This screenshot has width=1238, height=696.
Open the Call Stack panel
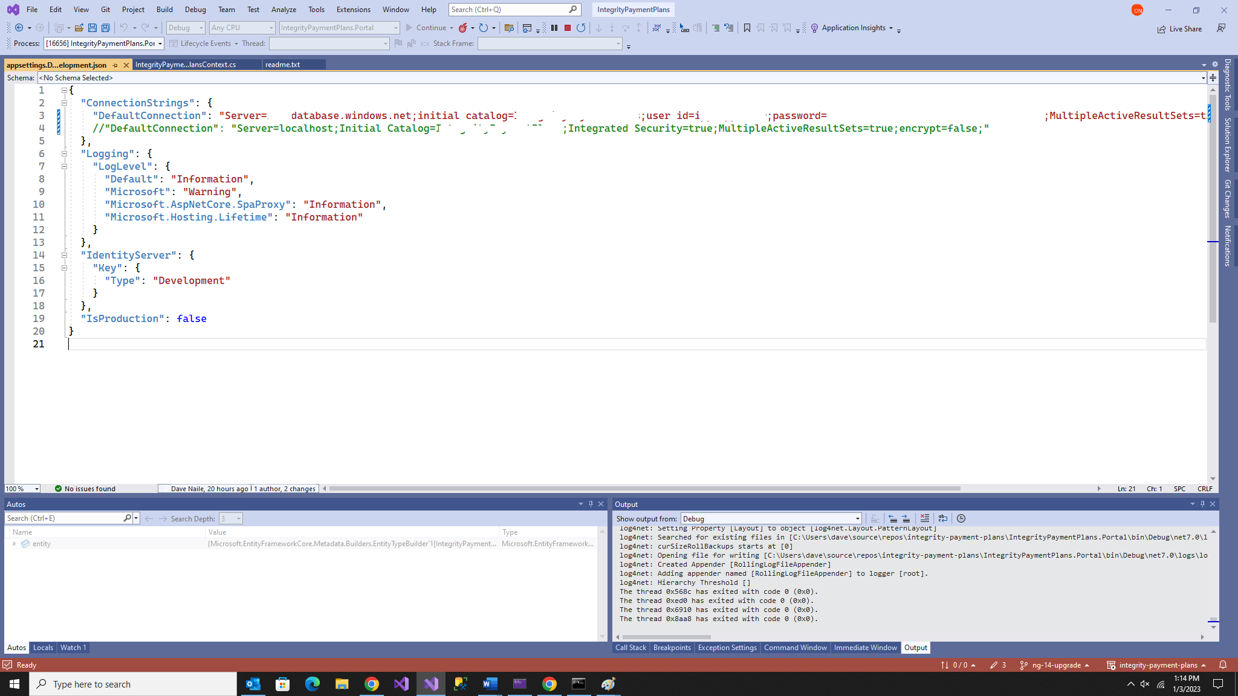[x=630, y=647]
